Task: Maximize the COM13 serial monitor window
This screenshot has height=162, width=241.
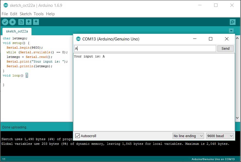Action: 210,39
